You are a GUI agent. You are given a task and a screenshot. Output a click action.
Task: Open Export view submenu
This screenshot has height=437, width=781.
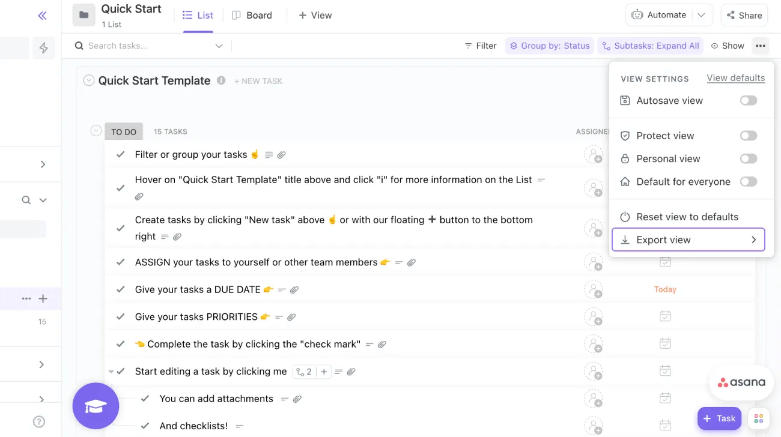pyautogui.click(x=688, y=240)
